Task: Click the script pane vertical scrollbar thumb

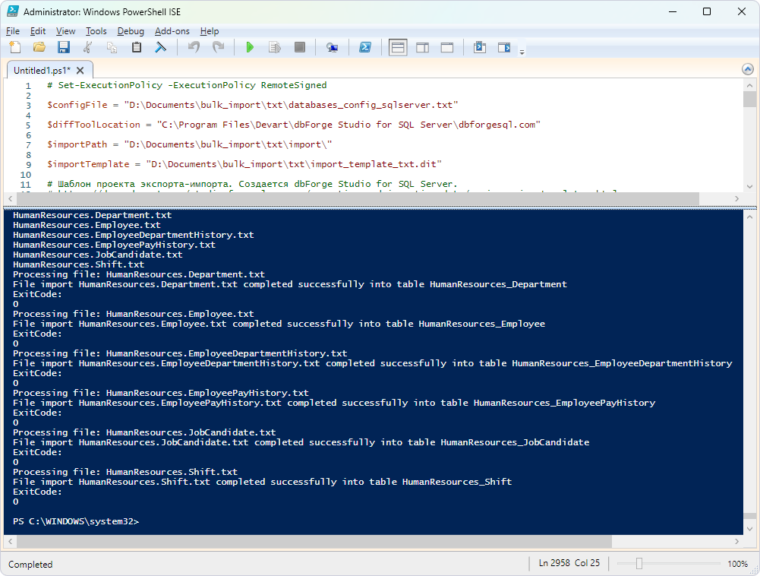Action: click(x=750, y=99)
